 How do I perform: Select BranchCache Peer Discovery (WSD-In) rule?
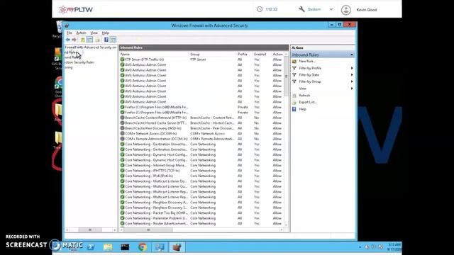201,128
